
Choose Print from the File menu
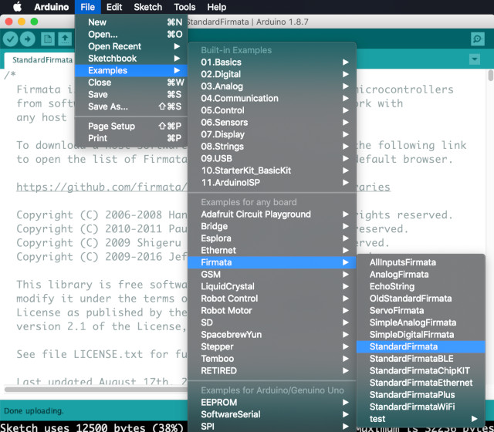tap(131, 138)
